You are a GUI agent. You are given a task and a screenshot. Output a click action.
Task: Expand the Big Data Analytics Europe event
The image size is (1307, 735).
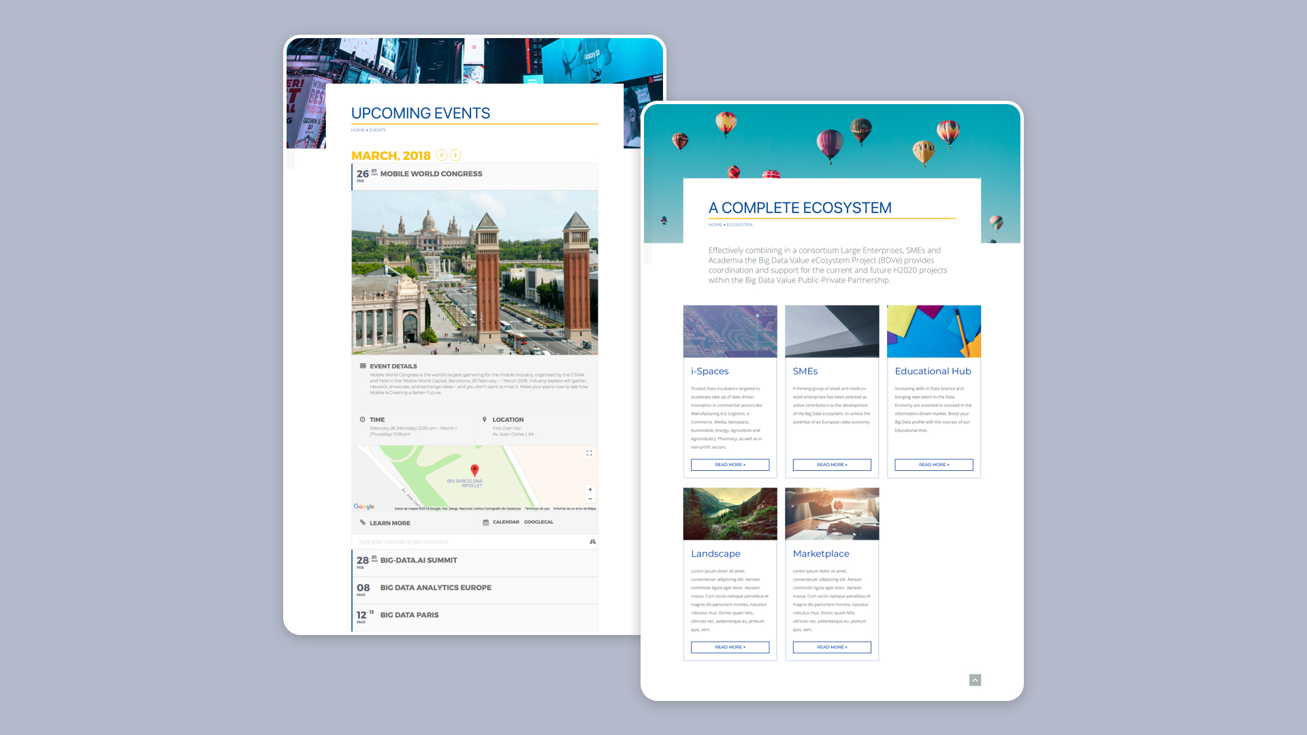tap(436, 588)
